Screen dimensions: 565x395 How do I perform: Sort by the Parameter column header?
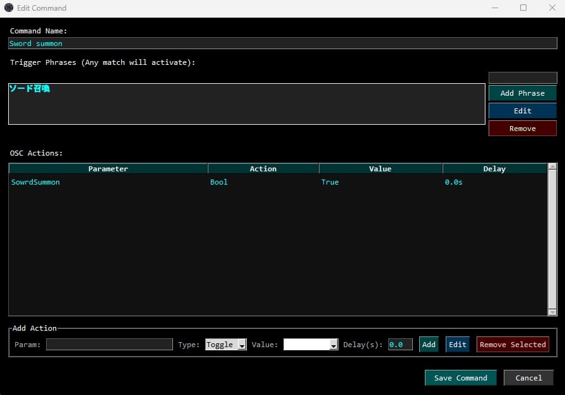pyautogui.click(x=108, y=169)
